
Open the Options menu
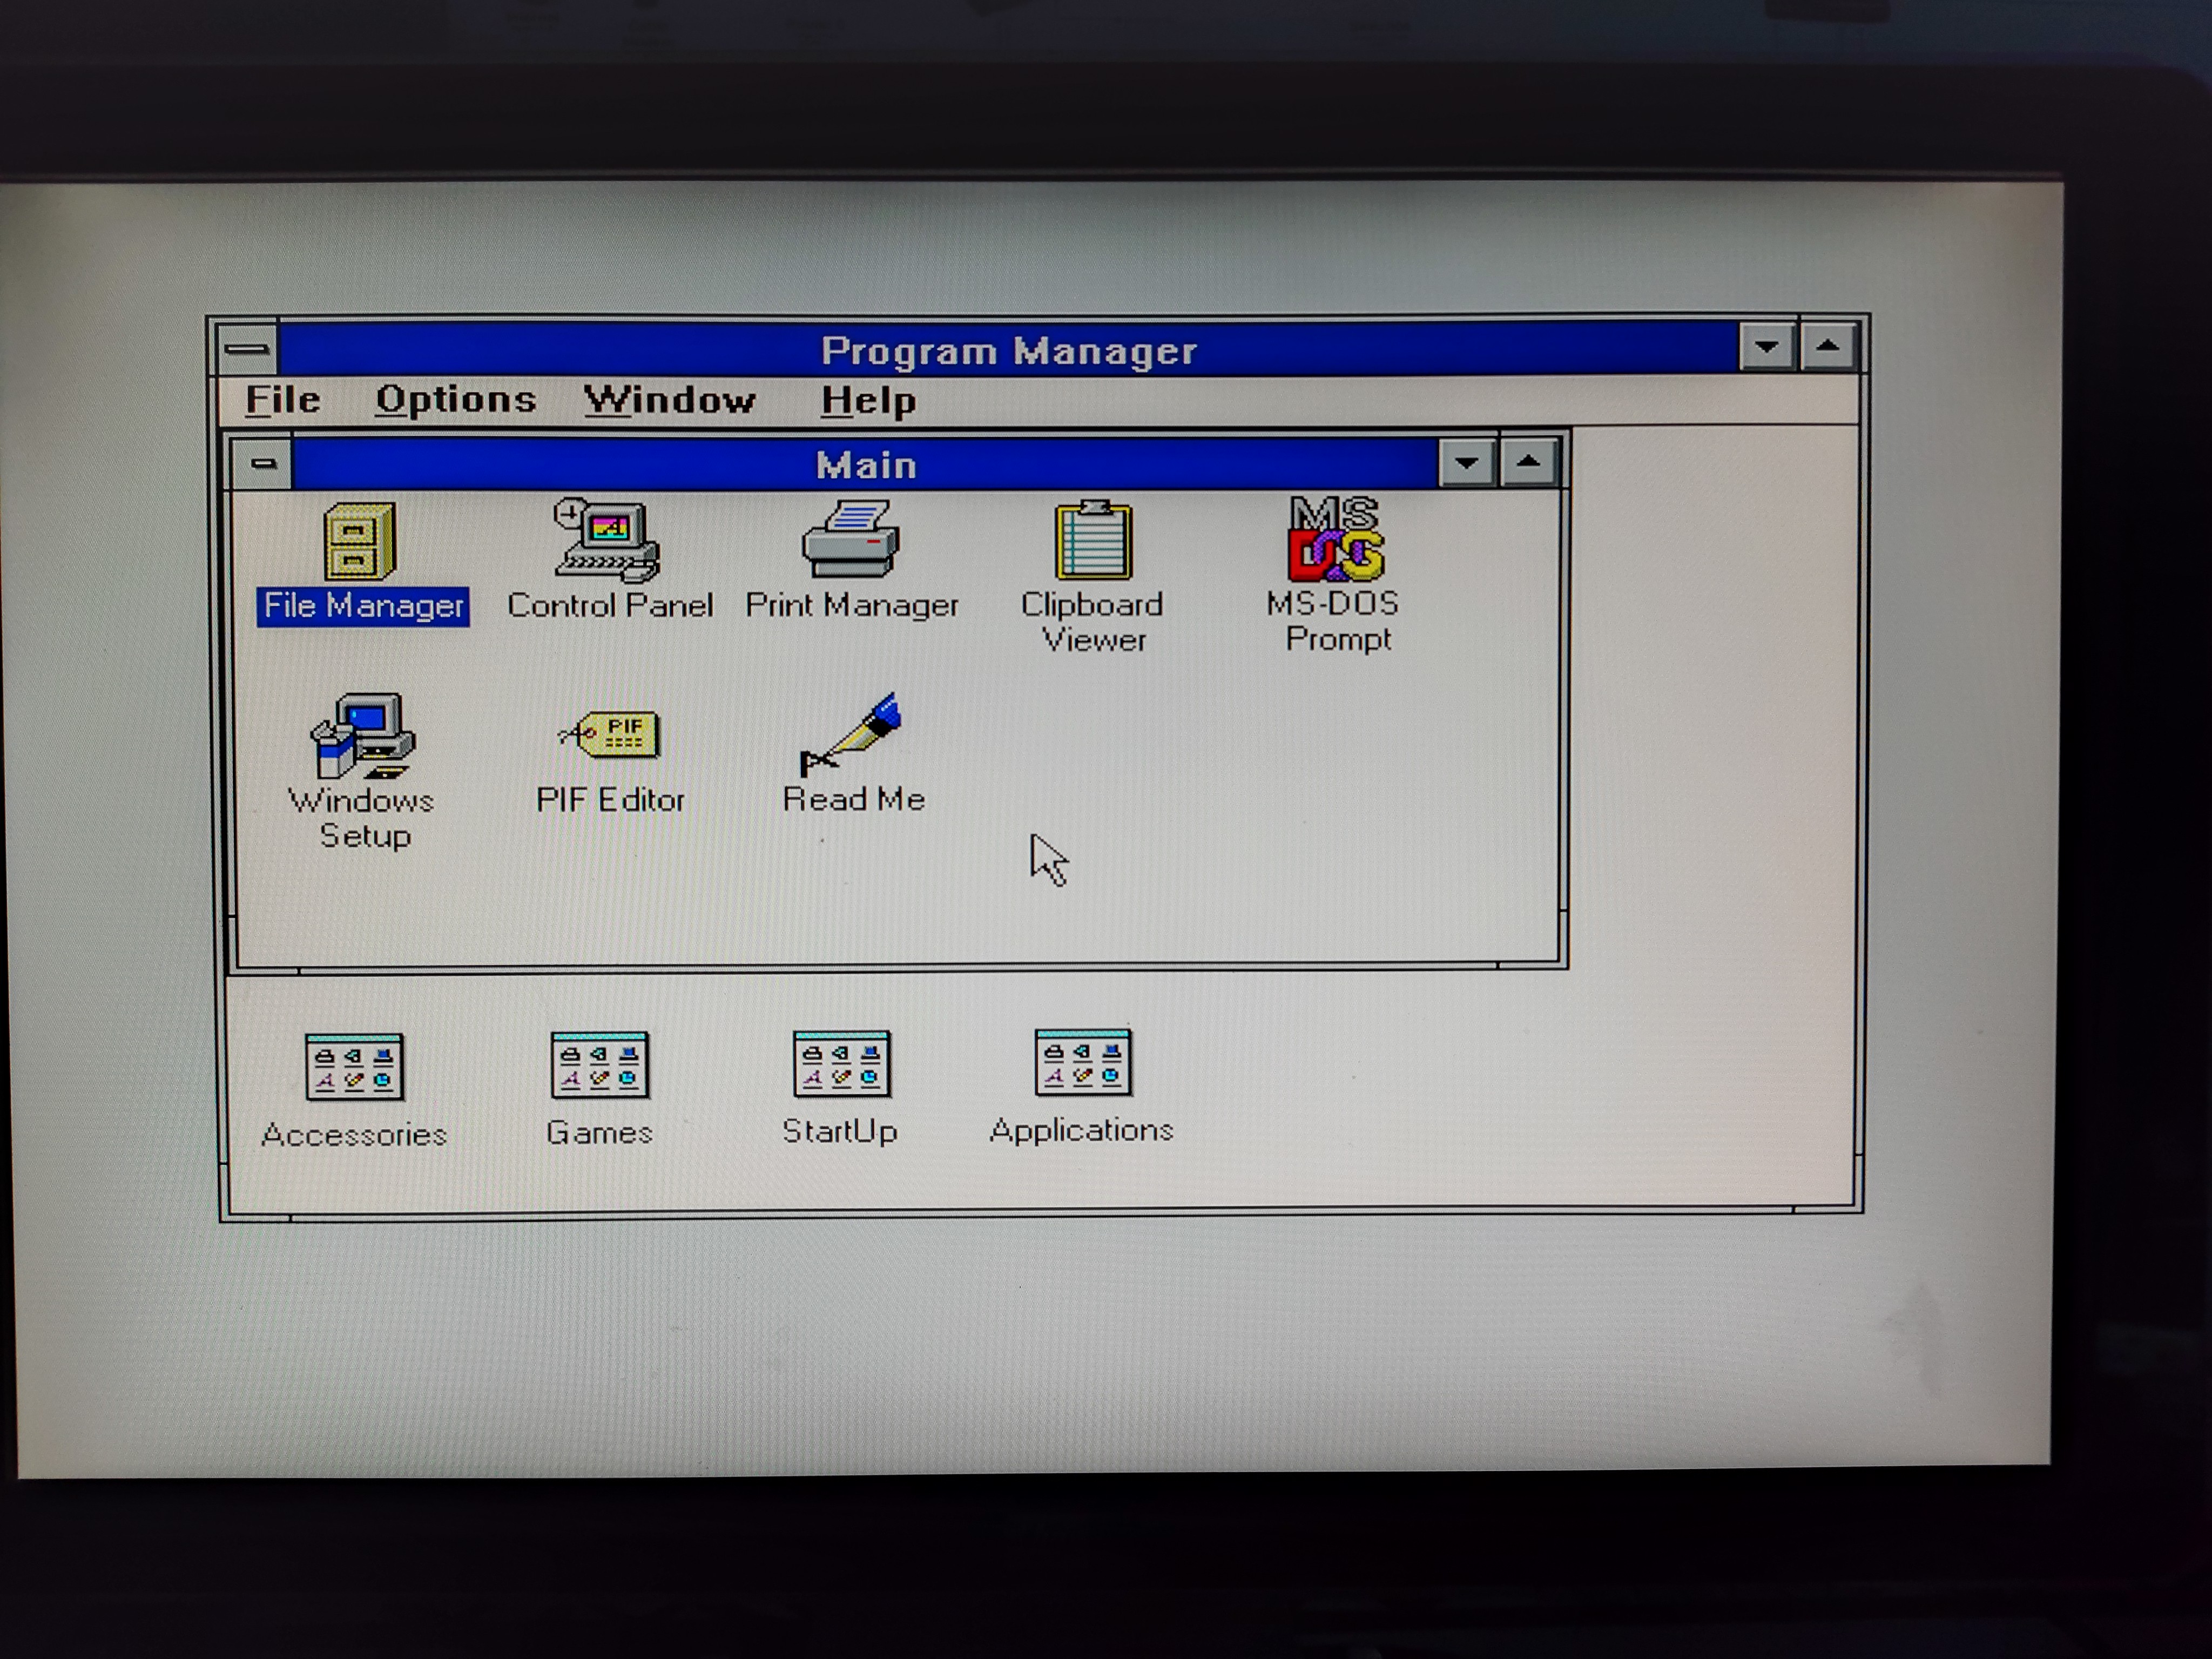point(456,400)
